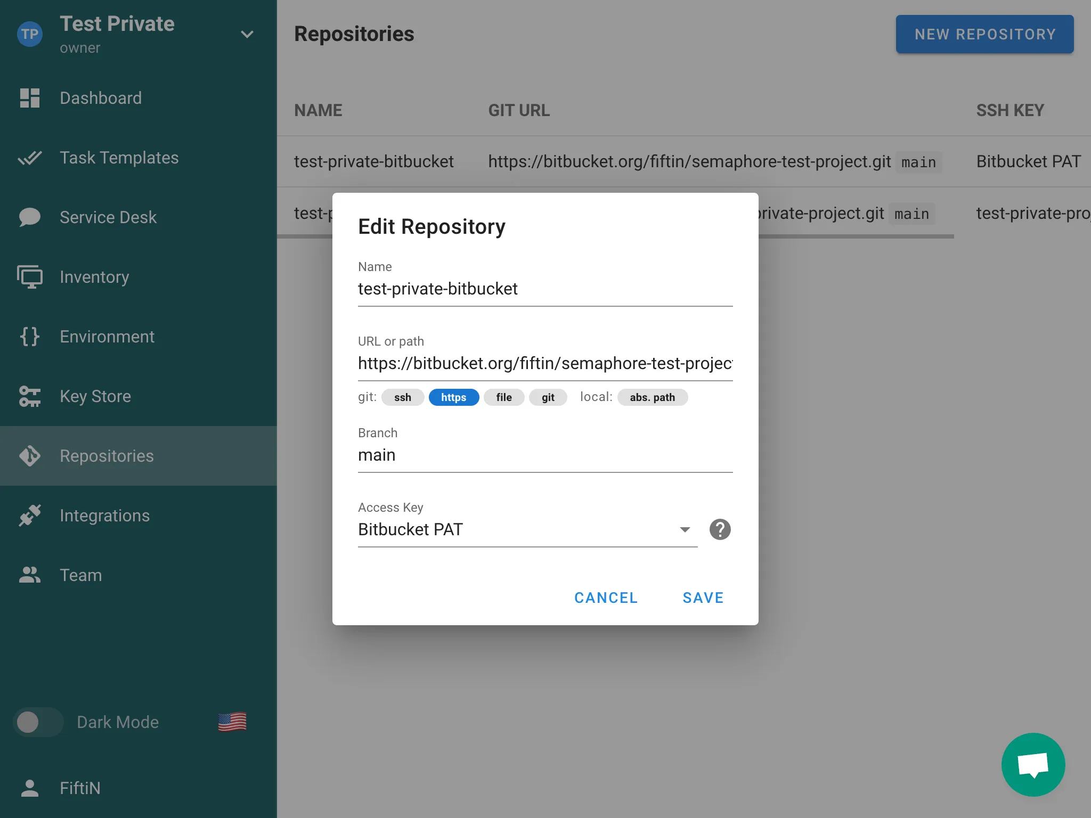
Task: Click the Key Store keys icon
Action: click(x=30, y=396)
